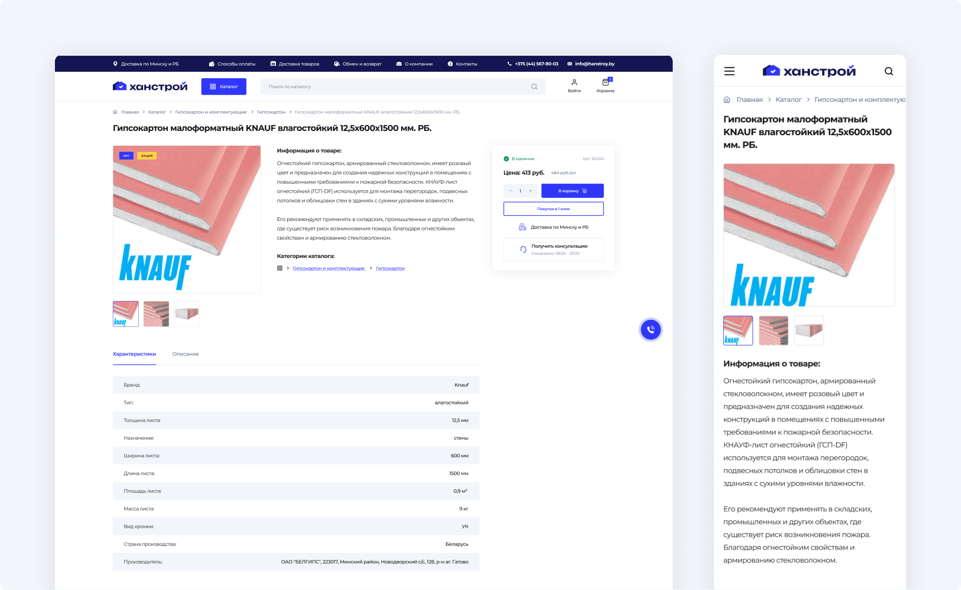Screen dimensions: 961x590
Task: Click the cart icon in the header
Action: tap(605, 83)
